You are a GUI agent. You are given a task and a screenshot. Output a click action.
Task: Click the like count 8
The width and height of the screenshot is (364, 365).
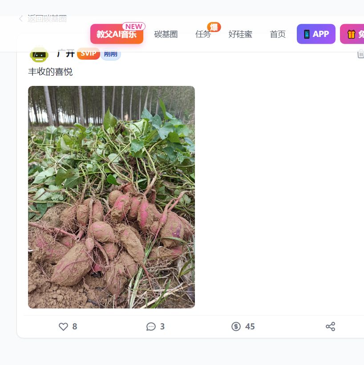[x=74, y=326]
